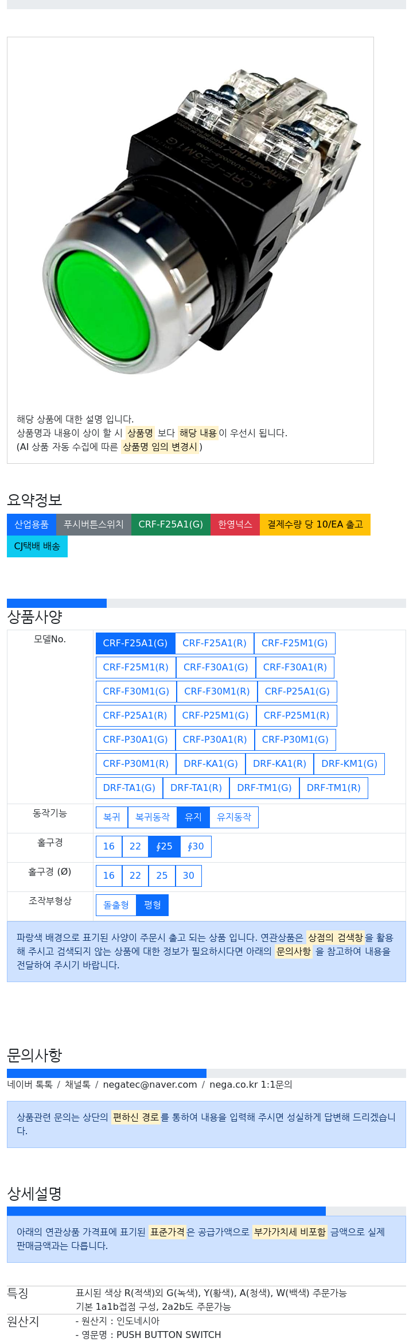Select model CRF-F25A1(R) option
The image size is (413, 1342).
click(x=215, y=643)
